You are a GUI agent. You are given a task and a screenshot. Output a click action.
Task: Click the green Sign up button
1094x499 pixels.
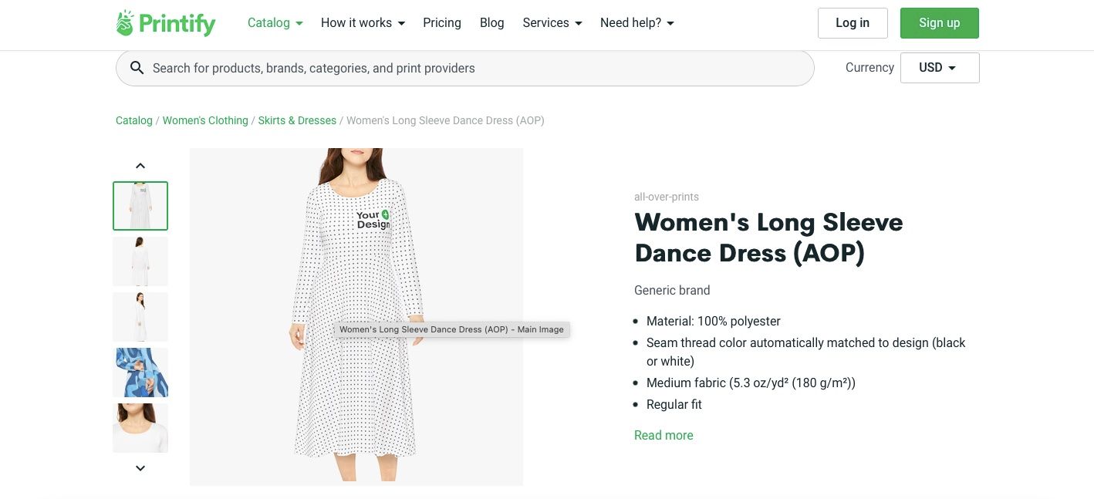tap(939, 23)
